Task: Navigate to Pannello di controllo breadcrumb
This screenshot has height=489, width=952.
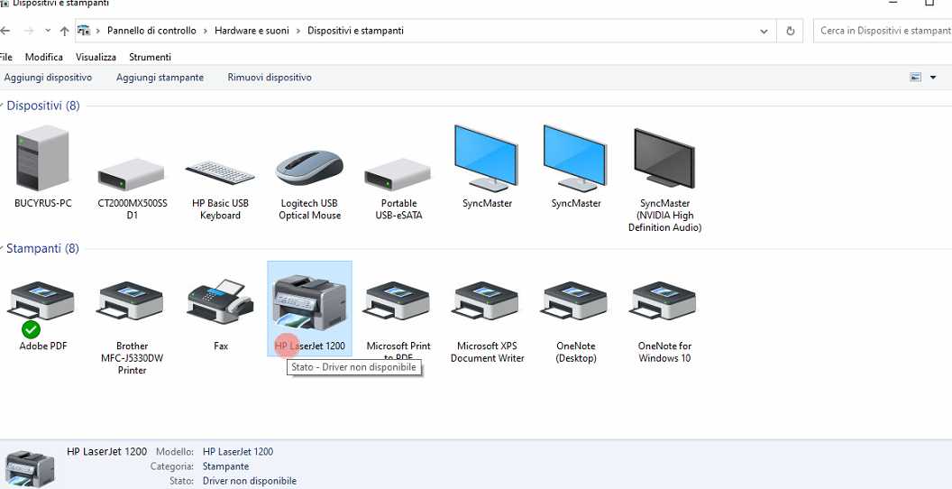Action: coord(151,31)
